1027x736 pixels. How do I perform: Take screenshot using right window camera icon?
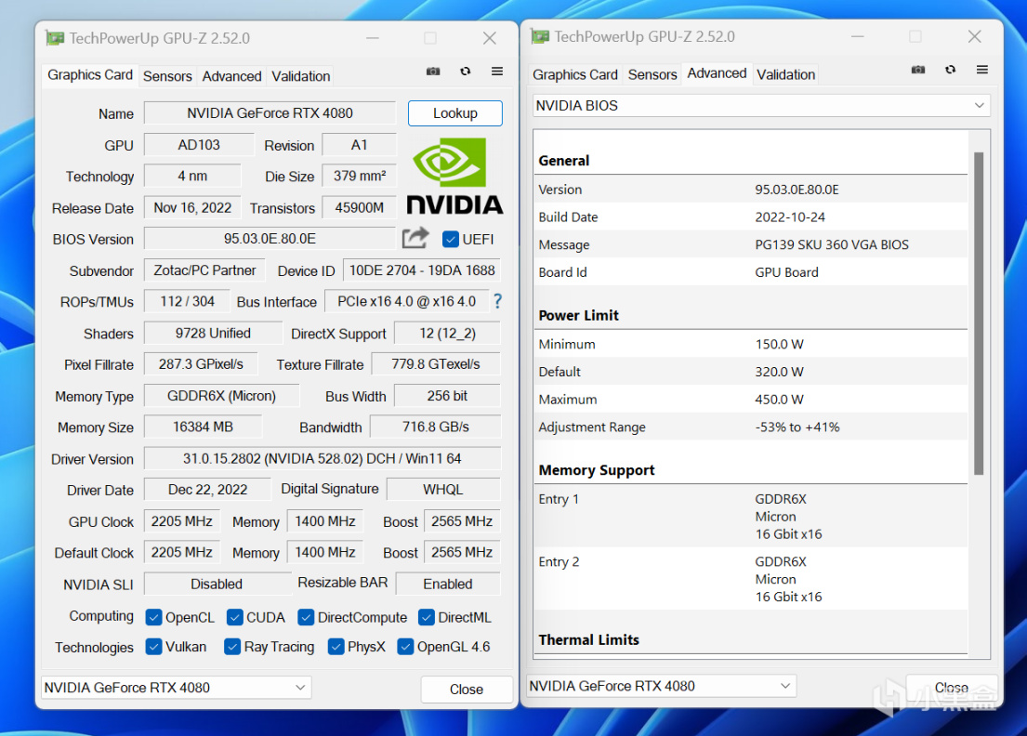pyautogui.click(x=918, y=70)
